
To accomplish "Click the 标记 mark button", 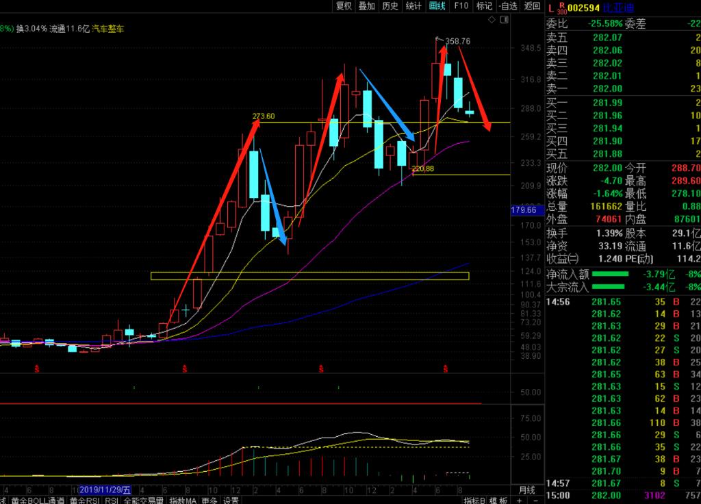I will pos(484,6).
